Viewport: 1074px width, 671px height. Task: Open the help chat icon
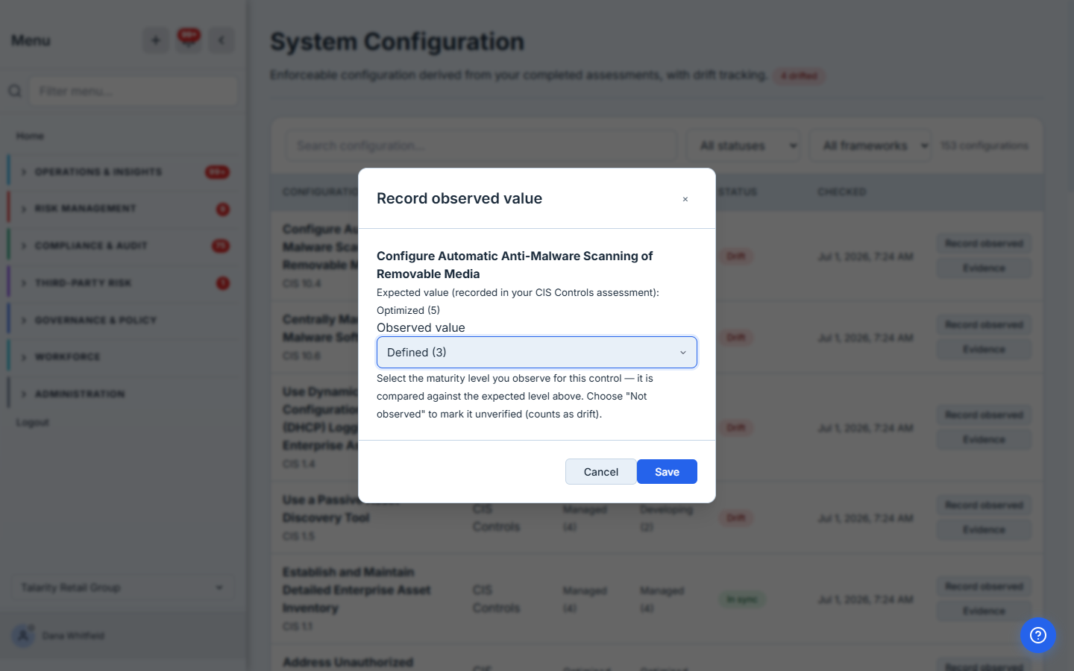[1038, 635]
